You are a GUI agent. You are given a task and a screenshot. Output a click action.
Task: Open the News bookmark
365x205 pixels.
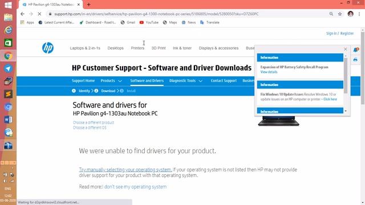pos(189,22)
